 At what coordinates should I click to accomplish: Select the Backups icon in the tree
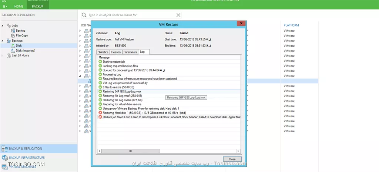(x=9, y=41)
